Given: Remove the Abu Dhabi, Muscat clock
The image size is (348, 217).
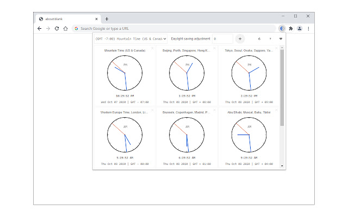Looking at the screenshot, I should tap(277, 110).
